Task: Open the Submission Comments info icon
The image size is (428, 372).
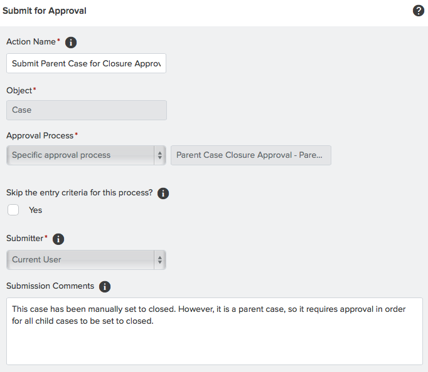Action: coord(105,286)
